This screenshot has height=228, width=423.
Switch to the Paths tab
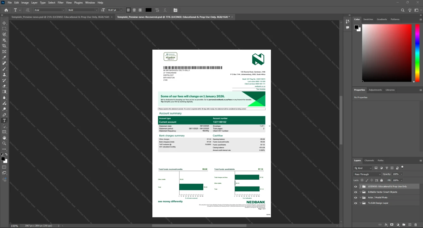point(381,160)
